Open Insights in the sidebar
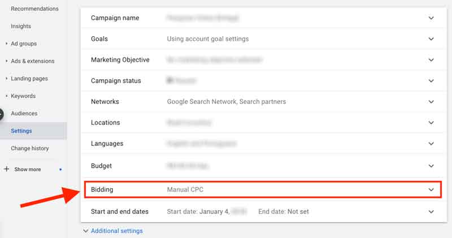The image size is (452, 238). point(21,26)
